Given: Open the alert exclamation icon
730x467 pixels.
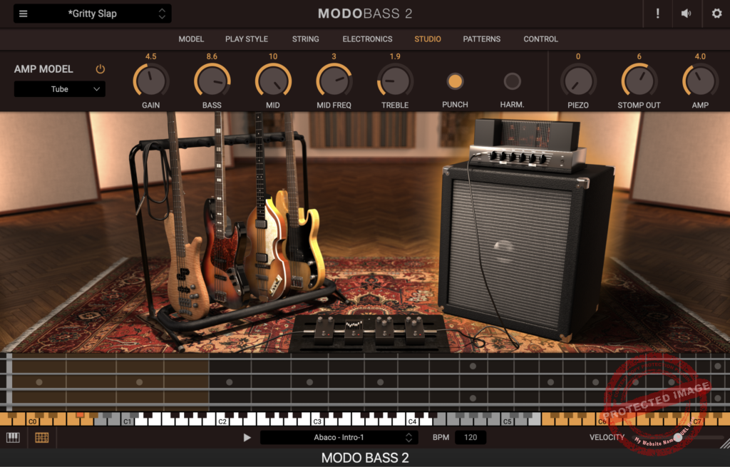Looking at the screenshot, I should pyautogui.click(x=657, y=14).
